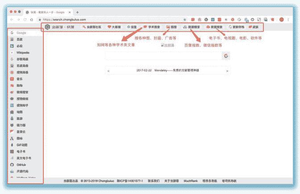Open 程序员导航 footer link
The width and height of the screenshot is (300, 194).
pyautogui.click(x=210, y=181)
